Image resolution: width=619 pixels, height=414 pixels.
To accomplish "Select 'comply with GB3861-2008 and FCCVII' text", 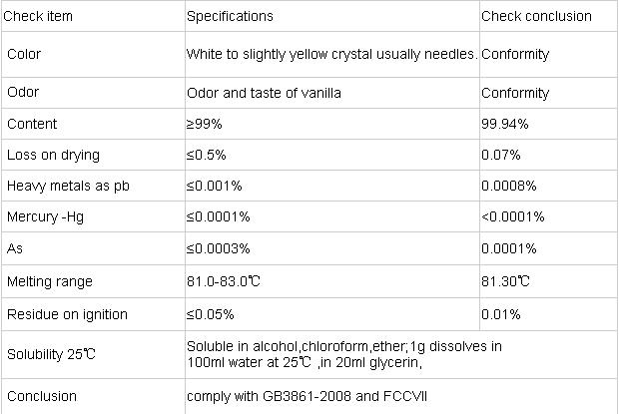I will [307, 396].
